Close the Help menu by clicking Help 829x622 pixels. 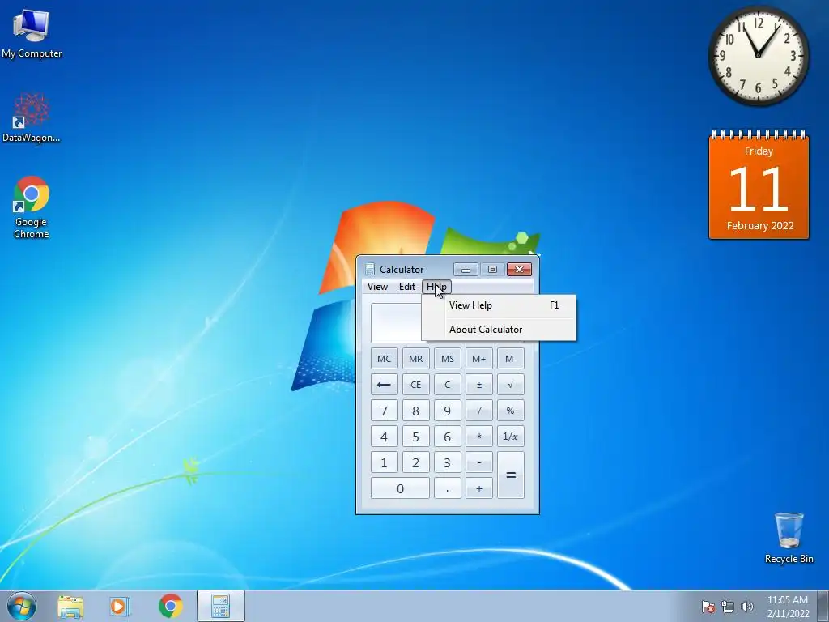436,287
